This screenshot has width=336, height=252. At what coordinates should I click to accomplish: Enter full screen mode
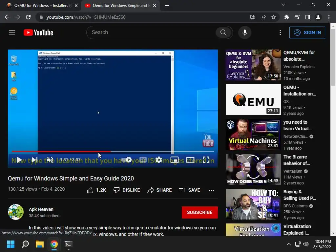click(206, 160)
